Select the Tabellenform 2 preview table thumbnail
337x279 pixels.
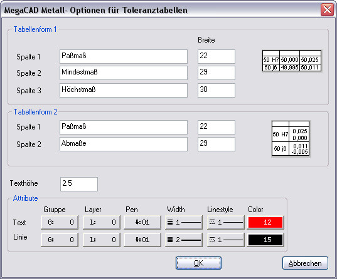[291, 138]
